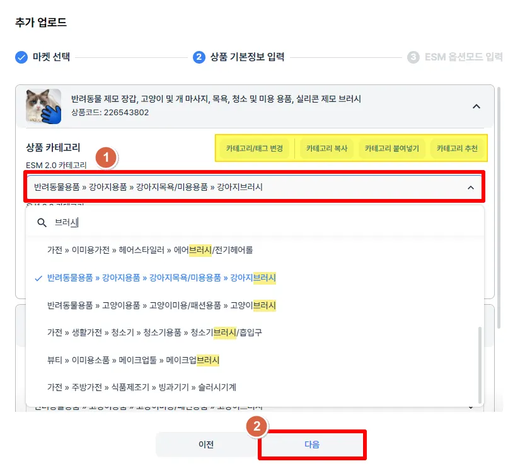Screen dimensions: 508x471
Task: Click the dropdown list vertical scrollbar
Action: click(480, 365)
